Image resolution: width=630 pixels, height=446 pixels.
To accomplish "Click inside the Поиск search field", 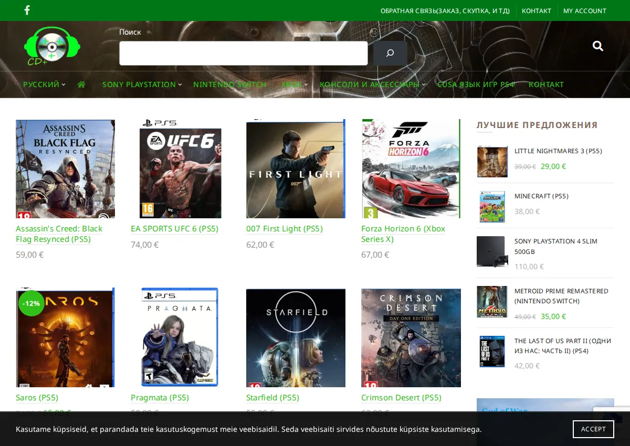I will 244,53.
